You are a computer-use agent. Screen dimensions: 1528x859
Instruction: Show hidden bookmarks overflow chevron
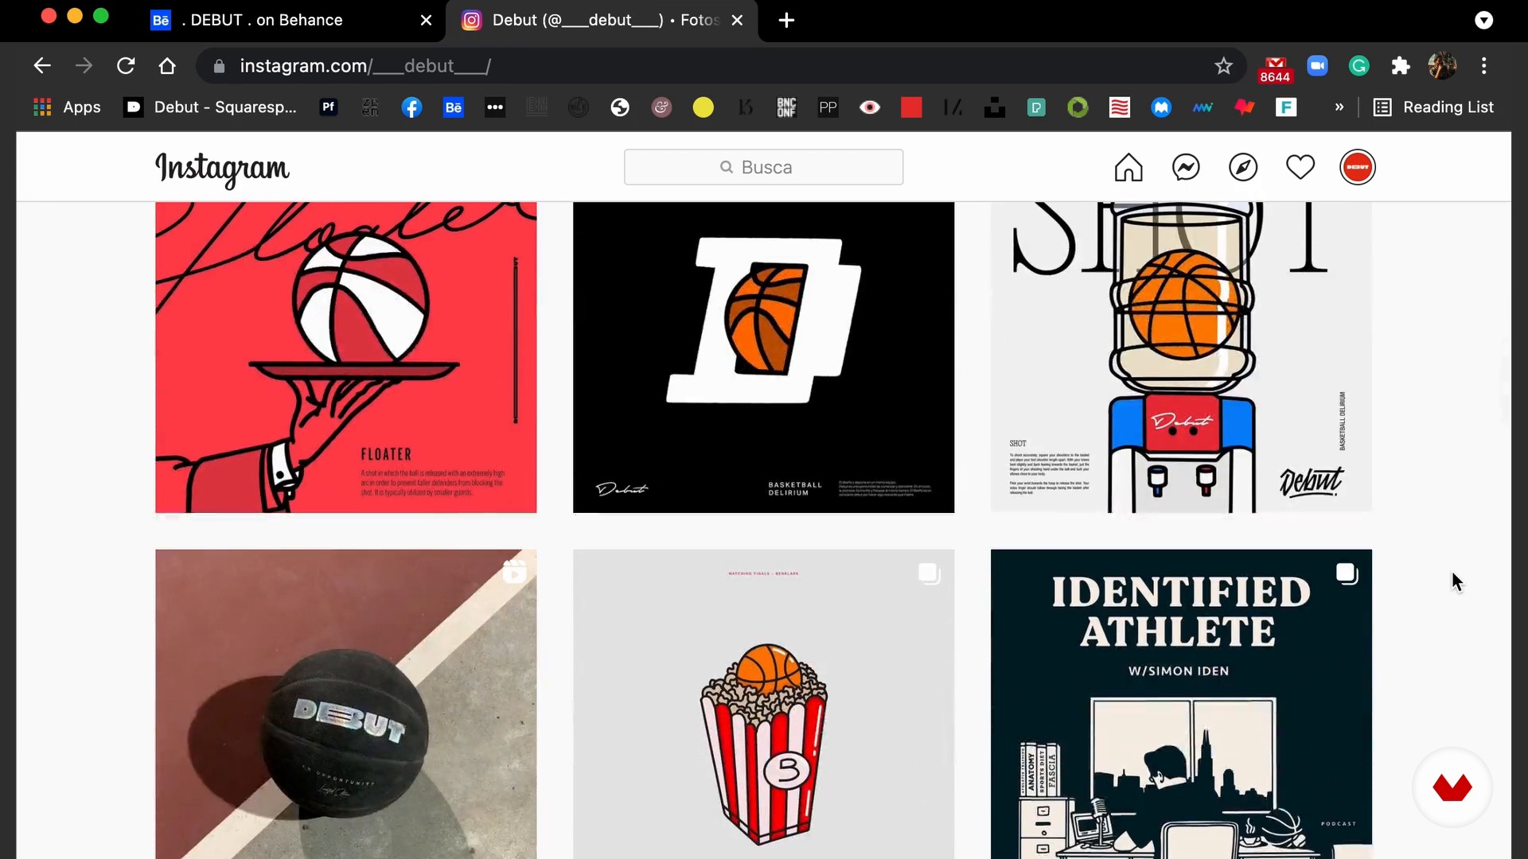click(1339, 107)
